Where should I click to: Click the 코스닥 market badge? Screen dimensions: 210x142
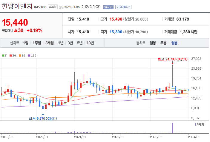click(x=53, y=7)
